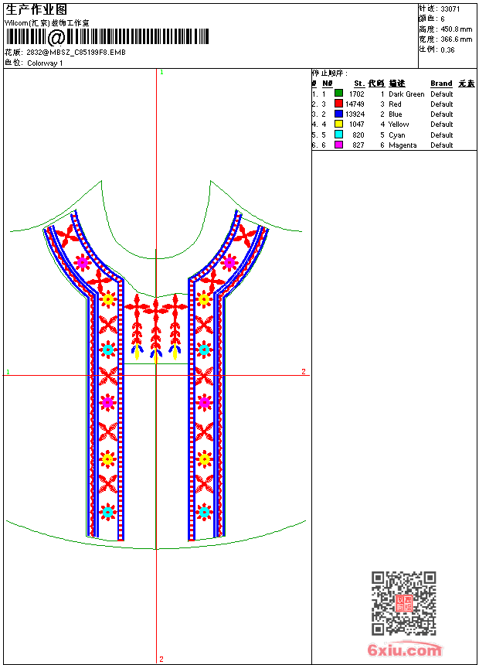Click 'Default' brand in Magenta row
Image resolution: width=479 pixels, height=665 pixels.
(x=442, y=145)
